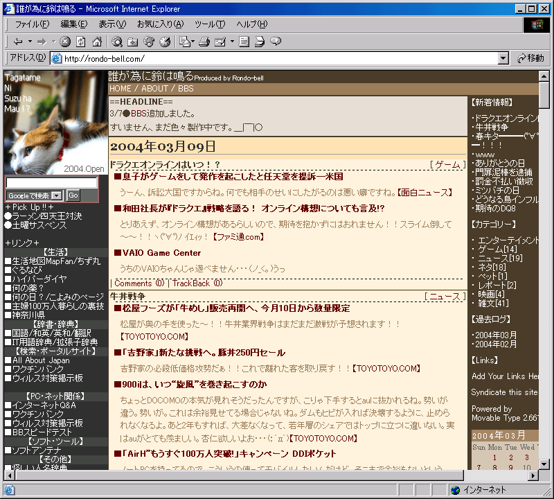Click the vertical scrollbar thumb
The width and height of the screenshot is (554, 499).
point(544,94)
